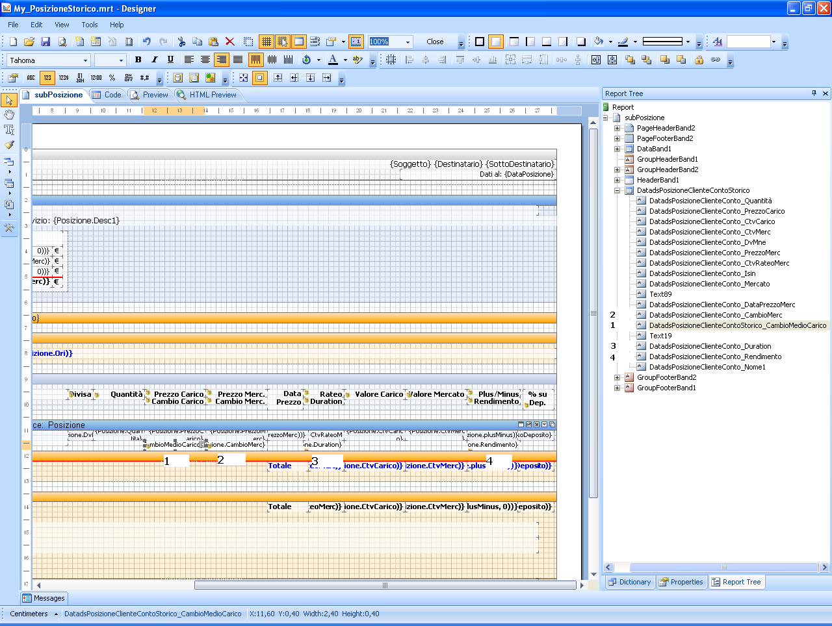Delete selection with the red X icon
832x626 pixels.
229,42
